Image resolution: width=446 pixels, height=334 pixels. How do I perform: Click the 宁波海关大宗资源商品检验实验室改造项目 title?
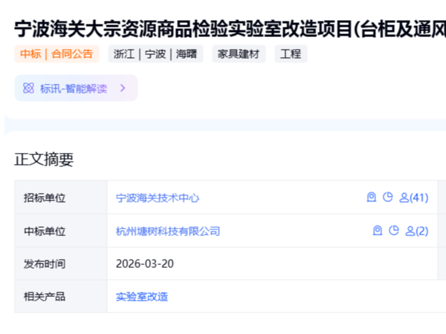pos(230,29)
